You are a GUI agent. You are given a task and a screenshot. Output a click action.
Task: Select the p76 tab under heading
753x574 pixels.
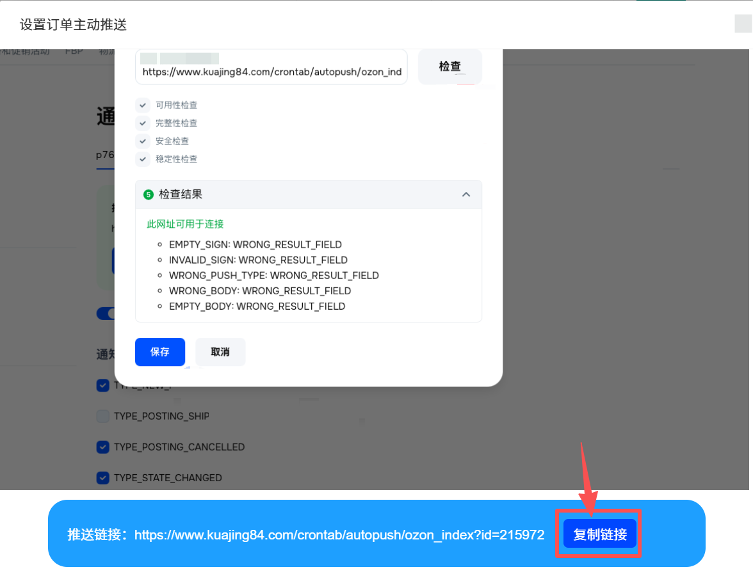pos(105,155)
